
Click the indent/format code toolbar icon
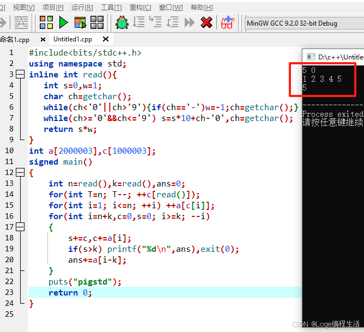21,22
